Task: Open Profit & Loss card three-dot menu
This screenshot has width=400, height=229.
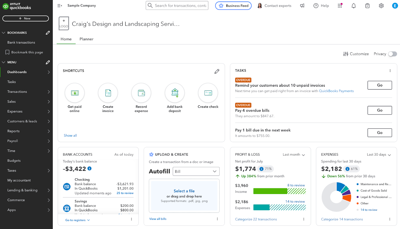Action: [304, 219]
